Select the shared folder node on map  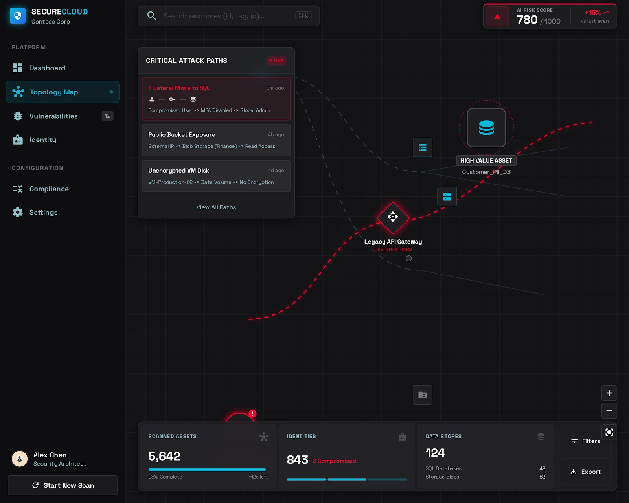click(423, 395)
